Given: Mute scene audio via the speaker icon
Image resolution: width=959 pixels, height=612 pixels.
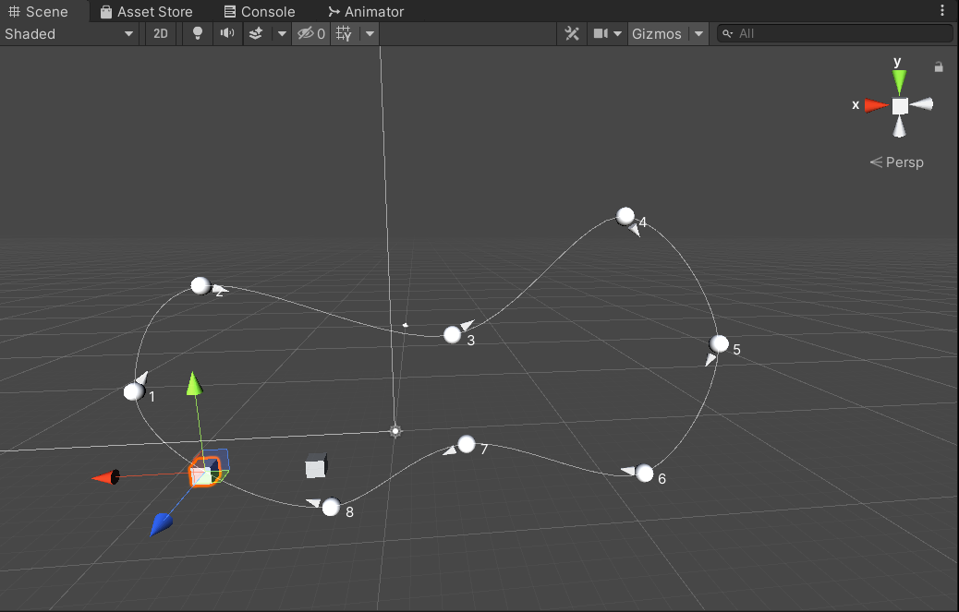Looking at the screenshot, I should click(226, 33).
